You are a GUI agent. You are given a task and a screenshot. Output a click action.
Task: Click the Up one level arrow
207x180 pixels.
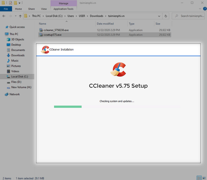point(21,16)
